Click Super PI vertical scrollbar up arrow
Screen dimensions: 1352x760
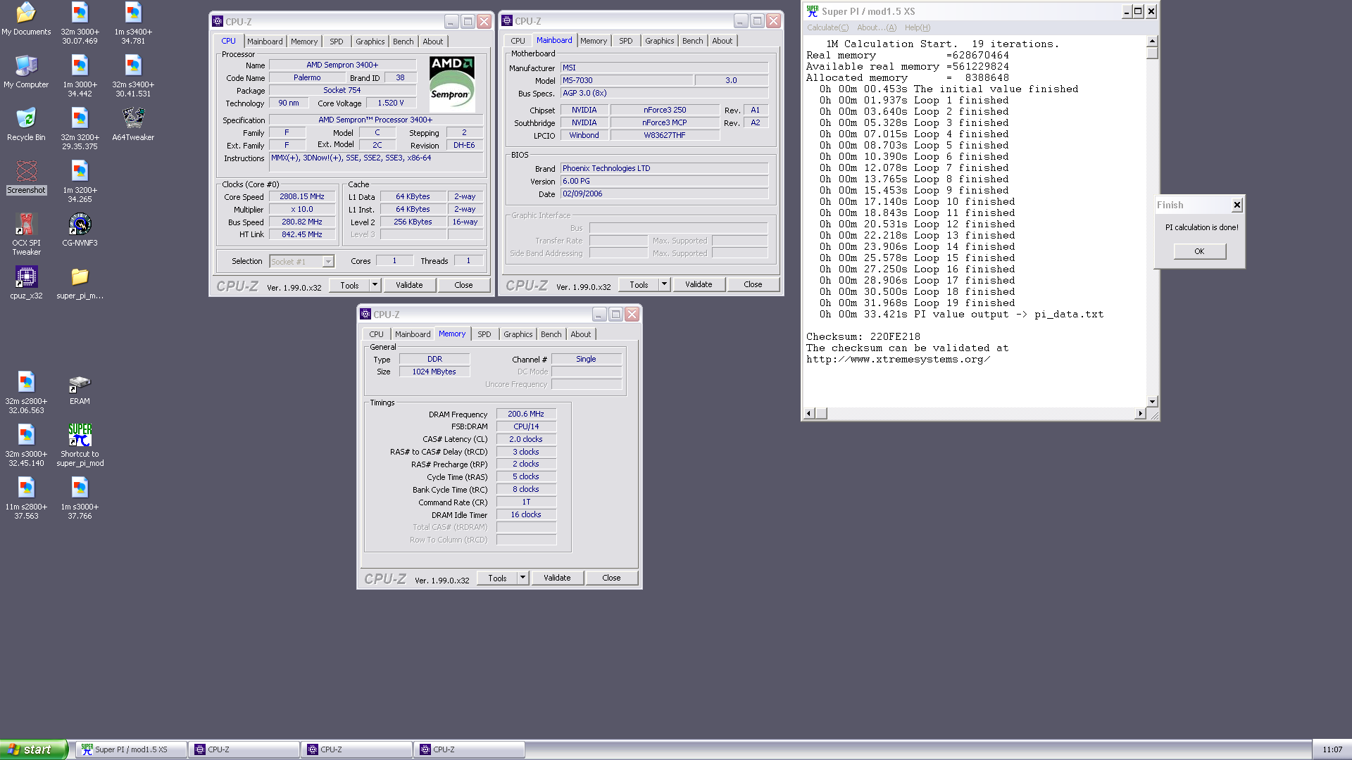coord(1152,42)
